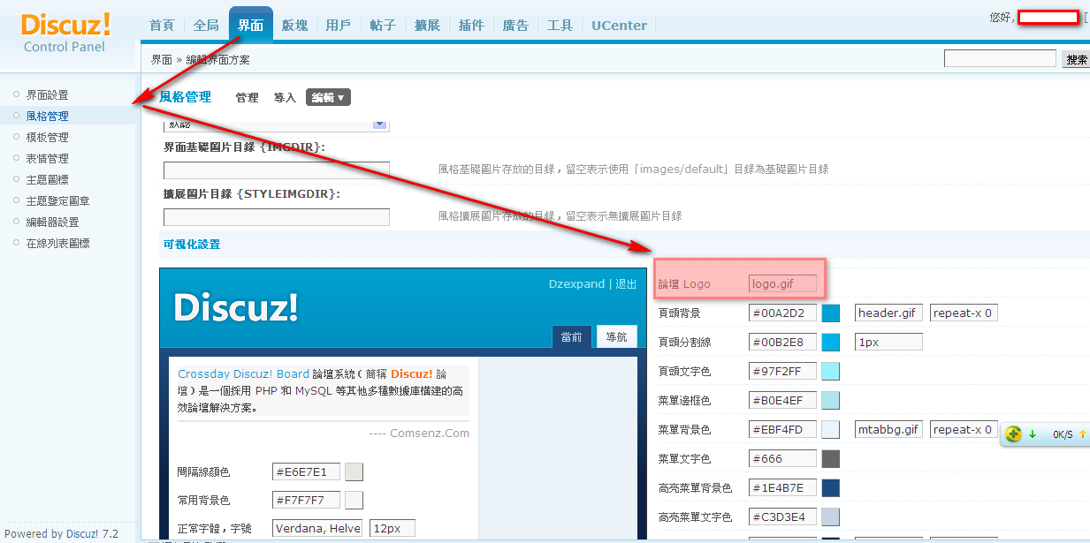
Task: Click the 搜索 search button
Action: pyautogui.click(x=1076, y=59)
